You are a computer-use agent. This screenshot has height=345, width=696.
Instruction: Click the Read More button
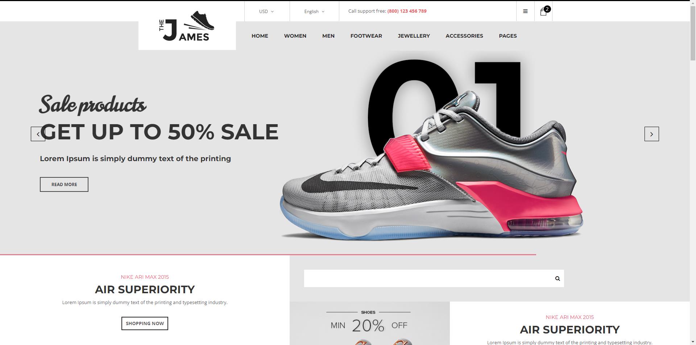click(x=64, y=184)
